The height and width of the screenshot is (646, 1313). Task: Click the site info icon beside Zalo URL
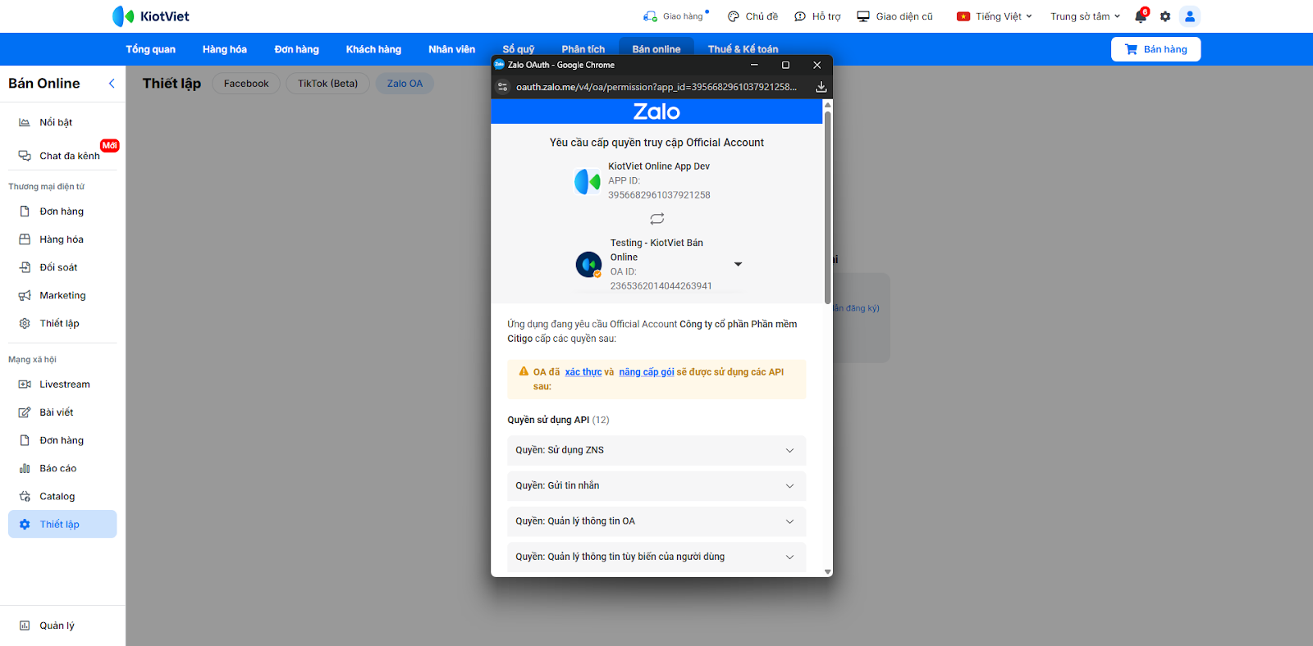click(503, 87)
